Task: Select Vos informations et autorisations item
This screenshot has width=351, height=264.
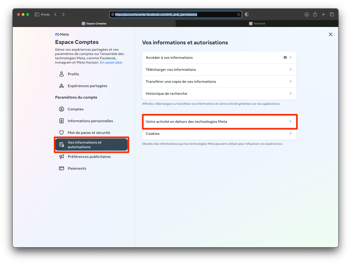Action: click(x=91, y=145)
